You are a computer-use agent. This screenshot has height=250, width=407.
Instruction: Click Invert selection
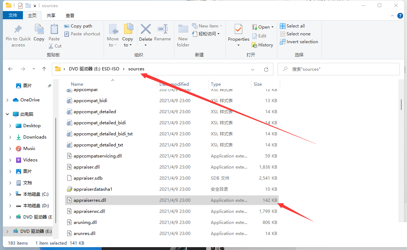pos(299,41)
